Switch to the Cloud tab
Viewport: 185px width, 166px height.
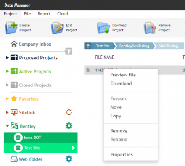(x=63, y=14)
